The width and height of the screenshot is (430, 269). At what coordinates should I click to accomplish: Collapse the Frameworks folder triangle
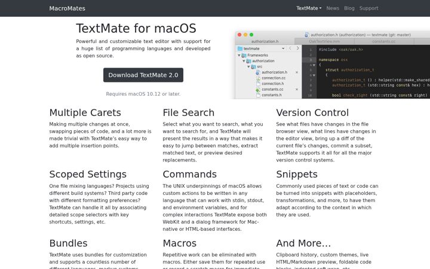coord(239,55)
